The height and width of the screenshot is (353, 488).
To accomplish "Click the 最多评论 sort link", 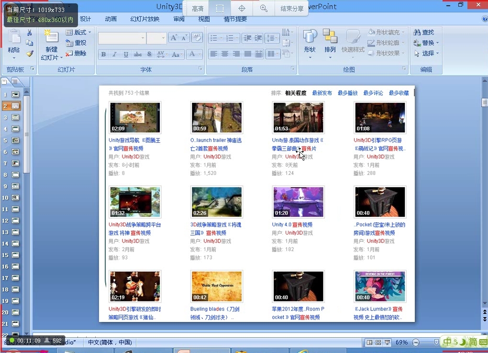I will (x=373, y=93).
